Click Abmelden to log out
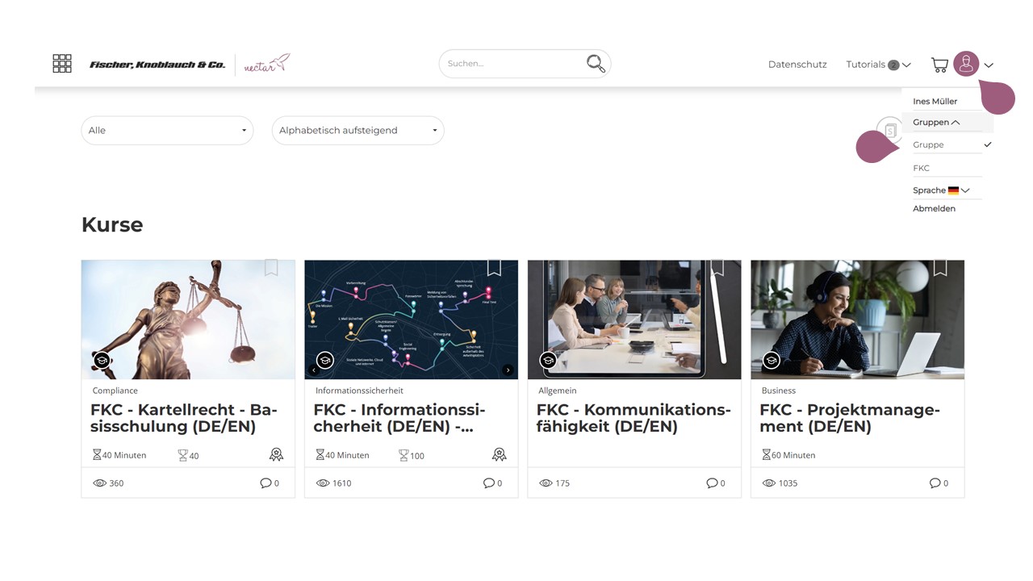 click(934, 208)
